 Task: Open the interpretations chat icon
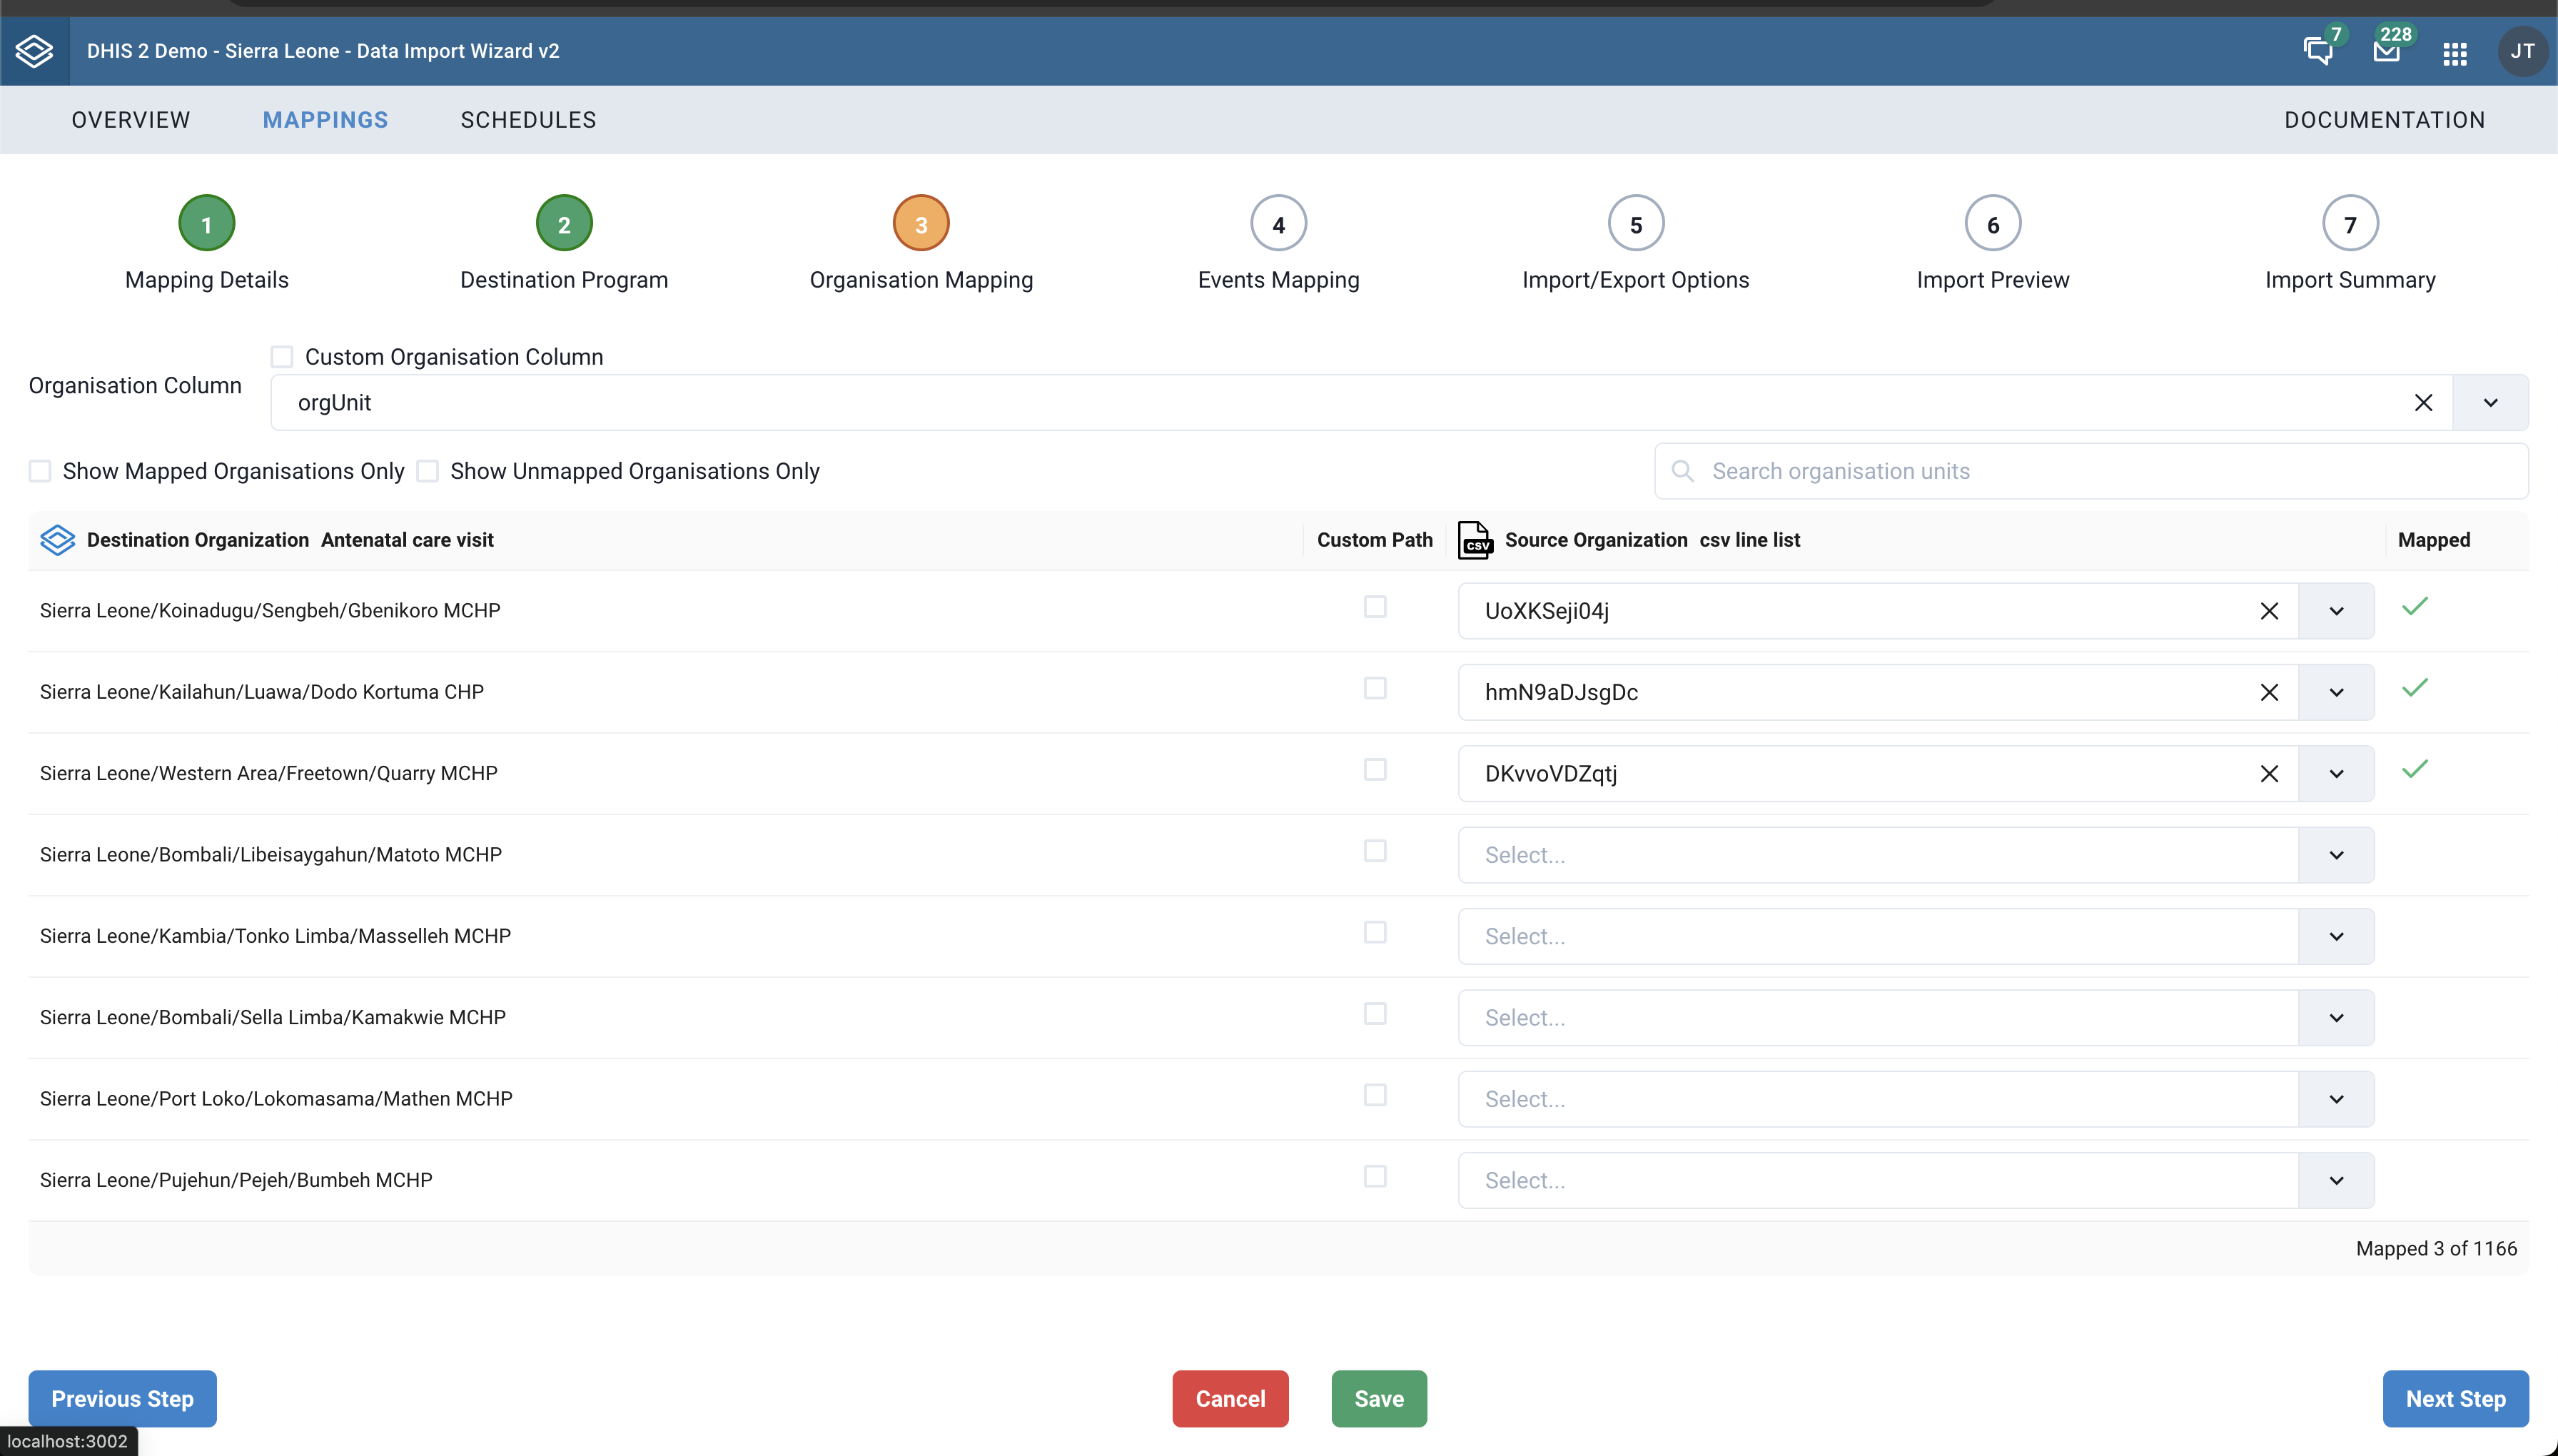click(2318, 51)
